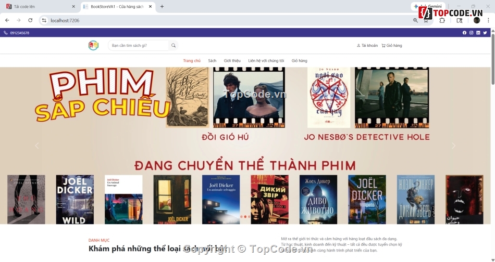Screen dimensions: 495x262
Task: Open the Instagram social icon
Action: (x=472, y=33)
